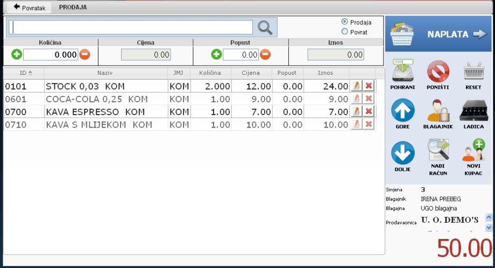Edit the KAVA S MLIJEKOM row

pos(356,124)
